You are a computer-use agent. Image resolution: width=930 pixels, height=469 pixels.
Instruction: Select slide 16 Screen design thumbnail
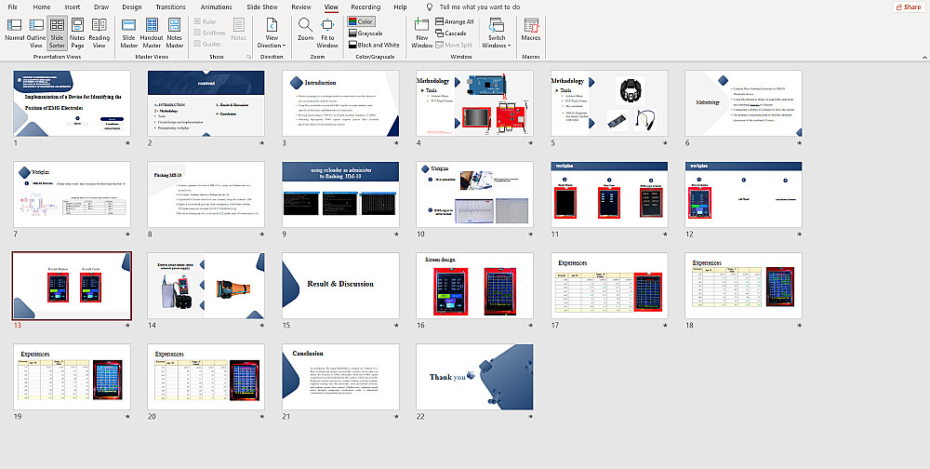(474, 286)
